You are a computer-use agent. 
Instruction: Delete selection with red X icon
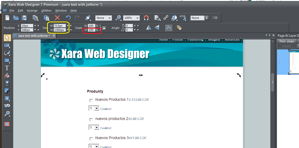click(57, 18)
